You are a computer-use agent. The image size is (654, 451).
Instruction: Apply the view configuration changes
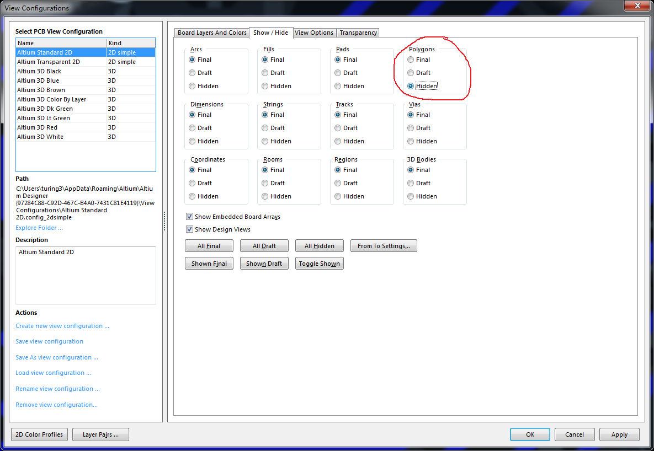pyautogui.click(x=619, y=434)
